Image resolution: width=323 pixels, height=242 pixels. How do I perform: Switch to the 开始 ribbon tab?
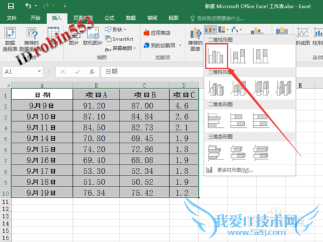[36, 18]
